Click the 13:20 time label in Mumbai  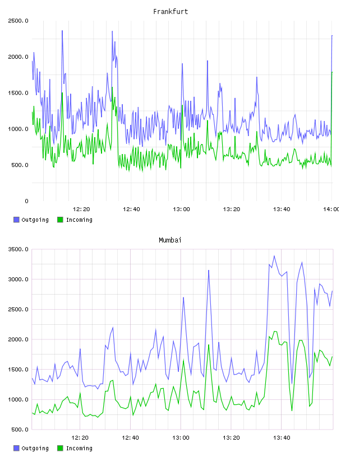pos(231,438)
